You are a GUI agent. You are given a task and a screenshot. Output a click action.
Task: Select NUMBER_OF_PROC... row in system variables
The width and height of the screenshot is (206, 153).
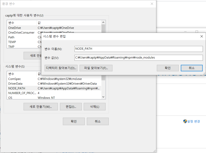tap(55, 93)
